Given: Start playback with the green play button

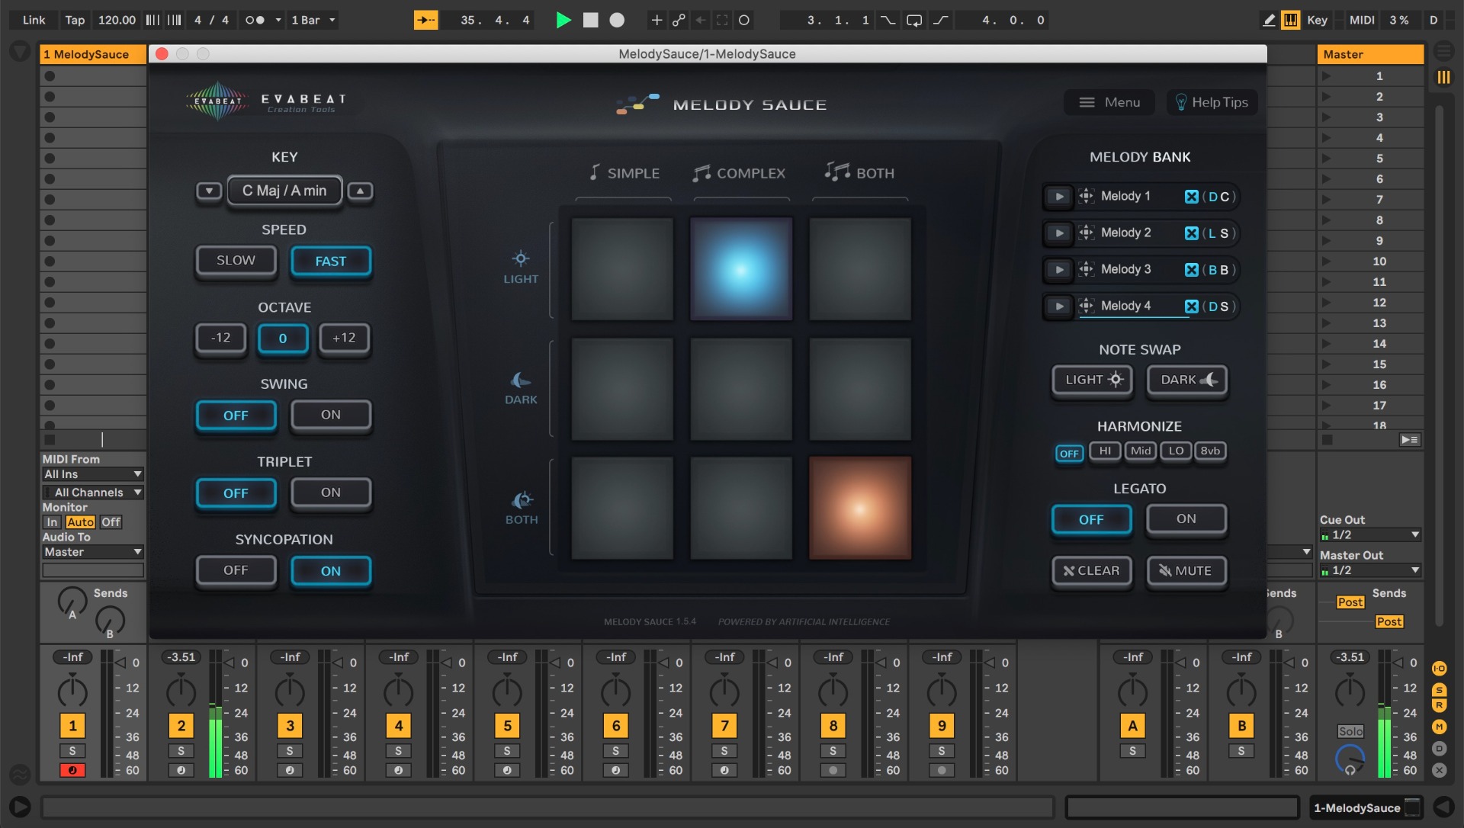Looking at the screenshot, I should click(563, 20).
